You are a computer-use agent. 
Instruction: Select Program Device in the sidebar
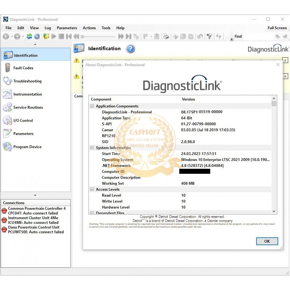[36, 147]
